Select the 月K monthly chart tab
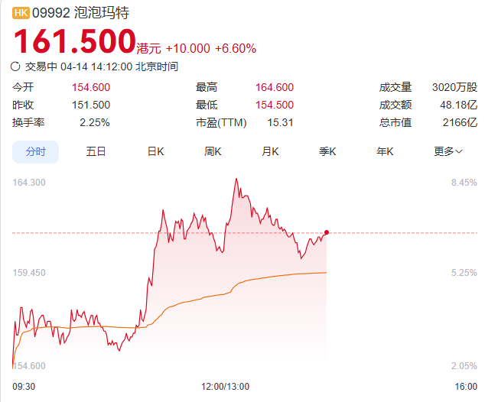This screenshot has height=402, width=485. tap(270, 151)
